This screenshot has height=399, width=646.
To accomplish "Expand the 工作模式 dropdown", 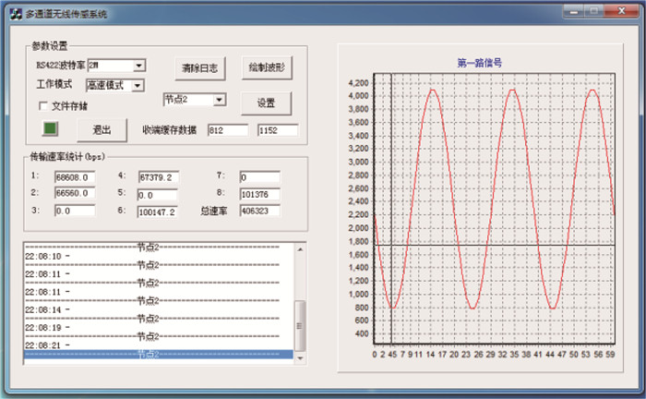I will [x=138, y=85].
